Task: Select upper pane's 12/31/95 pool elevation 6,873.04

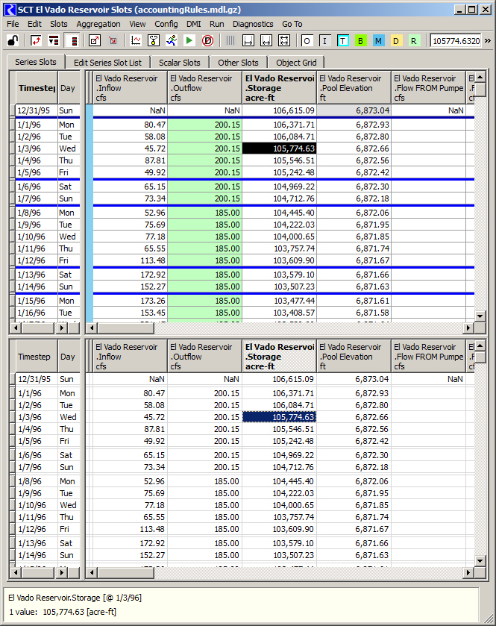Action: coord(354,110)
